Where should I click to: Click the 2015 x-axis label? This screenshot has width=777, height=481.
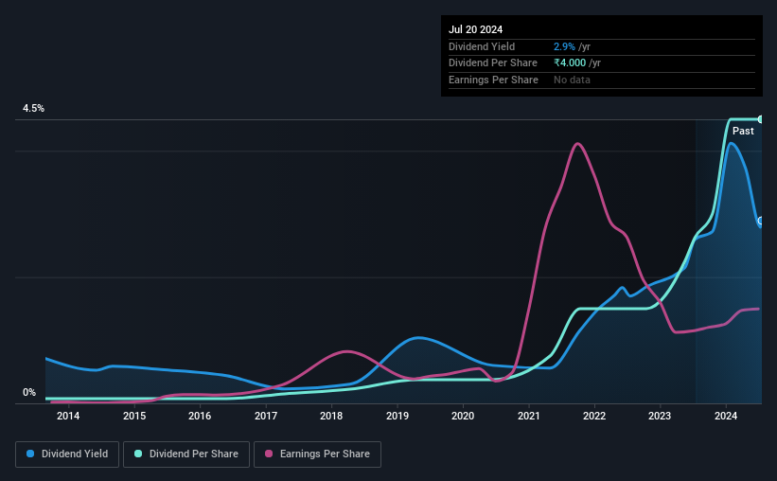click(x=134, y=416)
